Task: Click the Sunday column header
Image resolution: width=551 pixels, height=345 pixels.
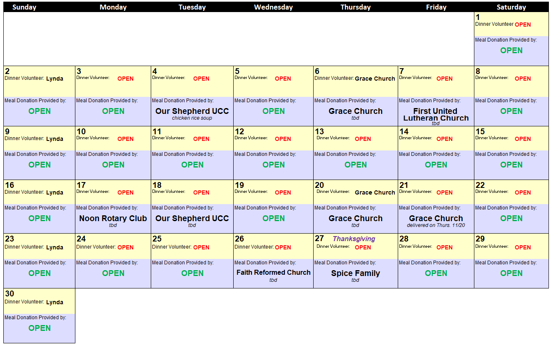Action: tap(24, 7)
